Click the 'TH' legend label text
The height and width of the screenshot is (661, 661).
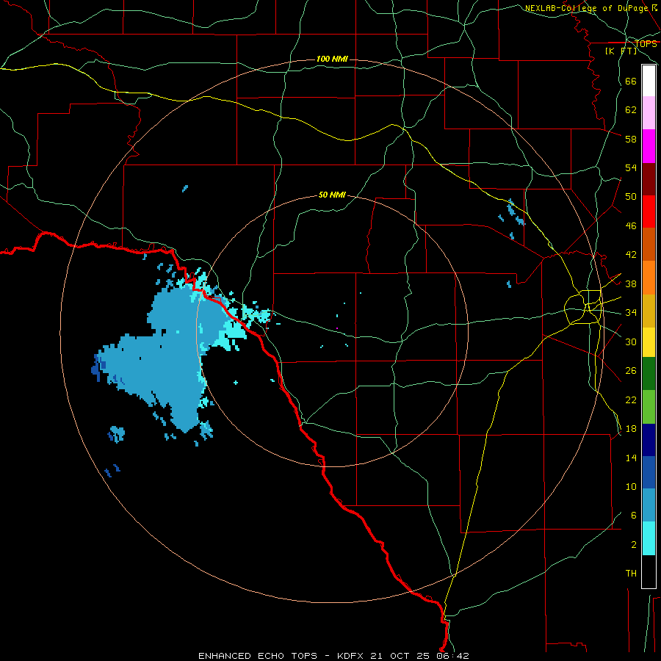pos(631,574)
